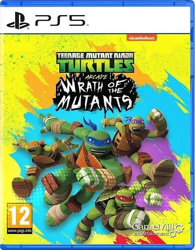This screenshot has height=250, width=195.
Task: Open the www.pegi.info link text
Action: [x=20, y=231]
